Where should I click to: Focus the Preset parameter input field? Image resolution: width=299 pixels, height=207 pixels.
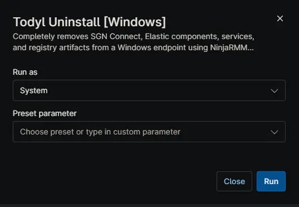[149, 132]
